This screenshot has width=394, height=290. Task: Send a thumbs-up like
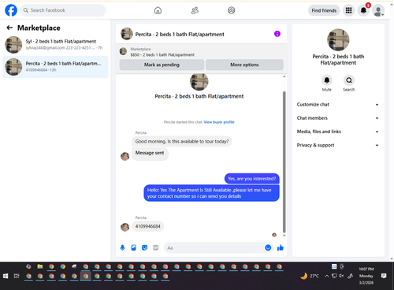(281, 247)
